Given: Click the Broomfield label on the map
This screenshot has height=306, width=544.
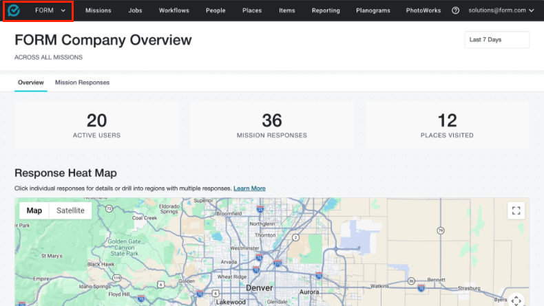Looking at the screenshot, I should pos(229,213).
